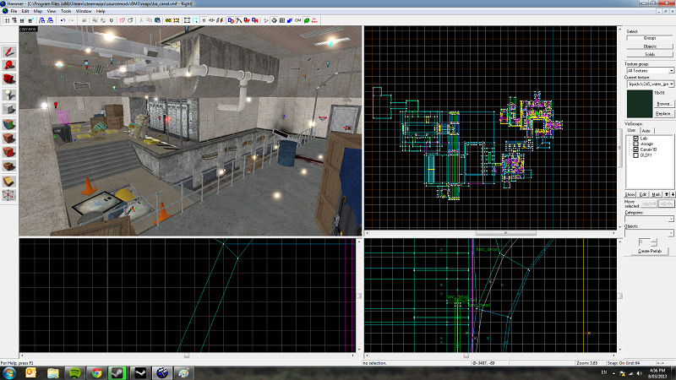Select the Selection (pointer) tool
This screenshot has width=676, height=380.
(x=9, y=52)
